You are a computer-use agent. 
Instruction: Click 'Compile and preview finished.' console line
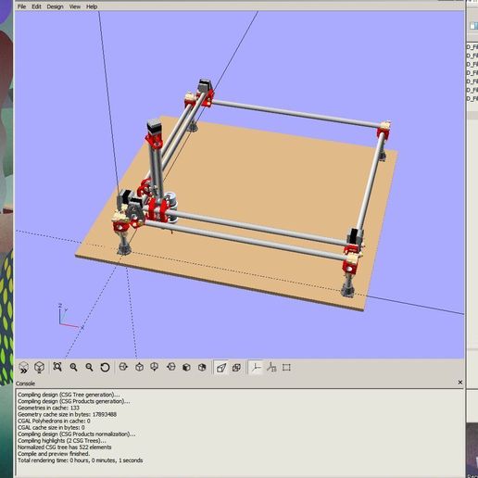tap(54, 454)
